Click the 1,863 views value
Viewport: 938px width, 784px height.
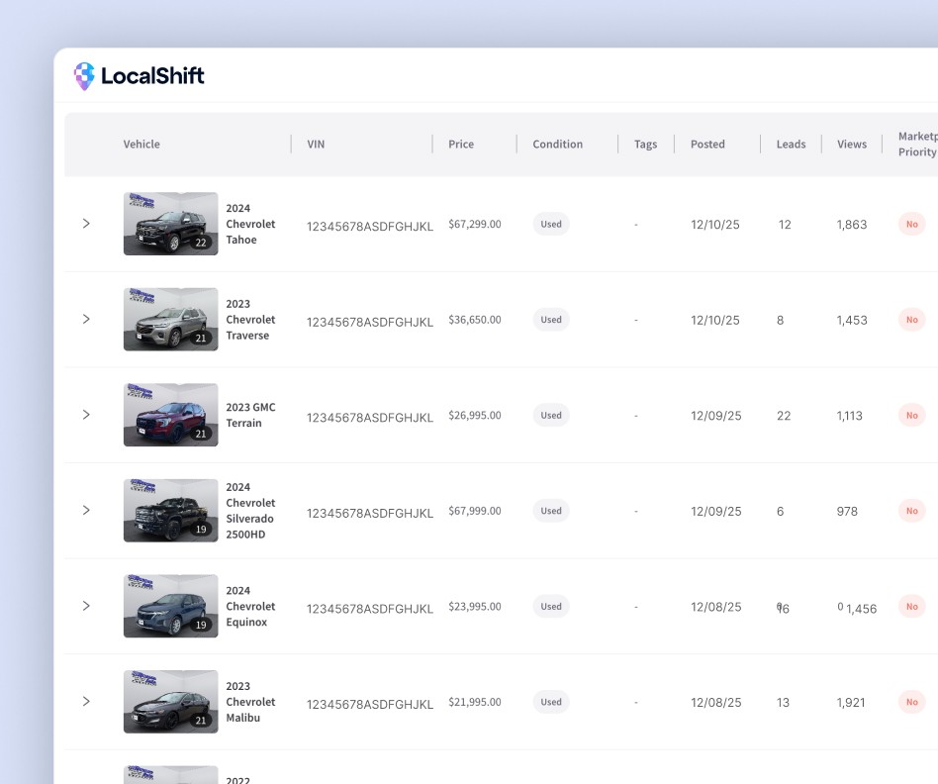coord(852,225)
